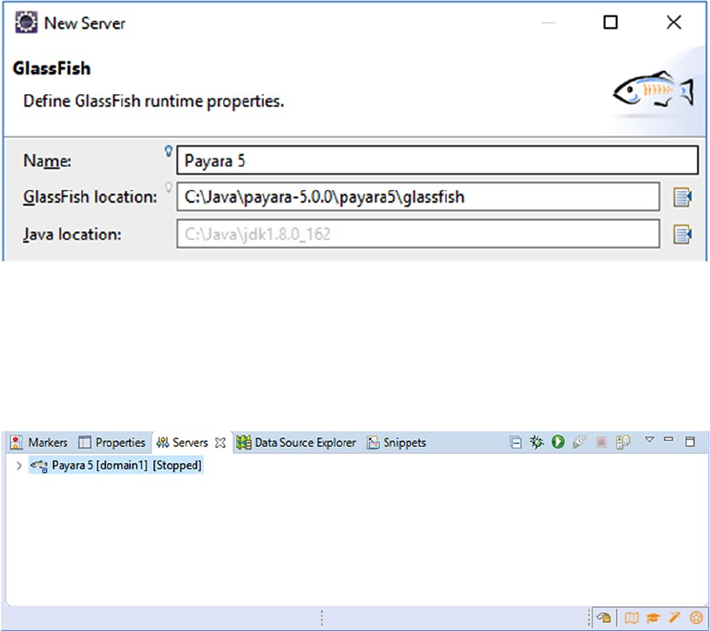Expand the Payara 5 server node
The height and width of the screenshot is (631, 710).
click(19, 466)
